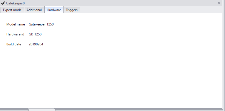Select the Gatekeeper 1250 model value
The width and height of the screenshot is (225, 111).
[x=41, y=24]
